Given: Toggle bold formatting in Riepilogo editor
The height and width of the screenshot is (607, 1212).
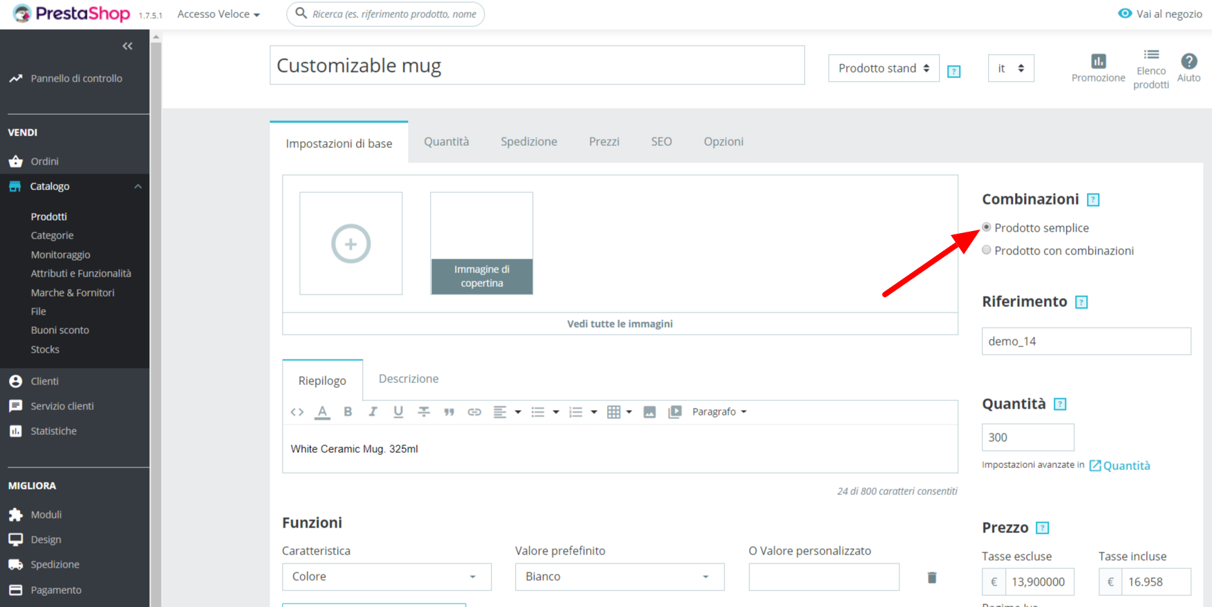Looking at the screenshot, I should [348, 412].
